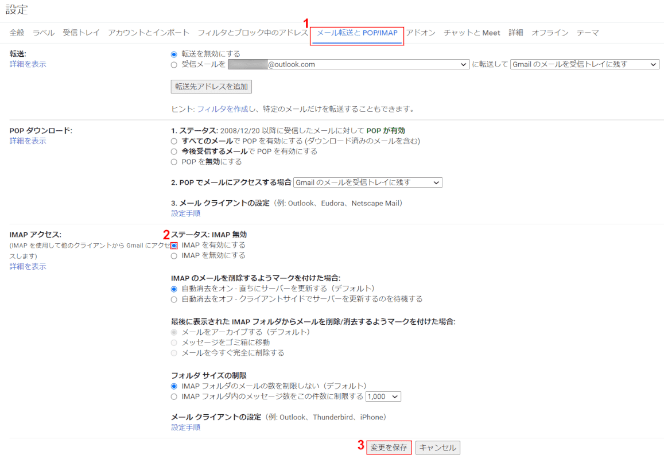Open 設定手順 link in POP section

pos(185,213)
